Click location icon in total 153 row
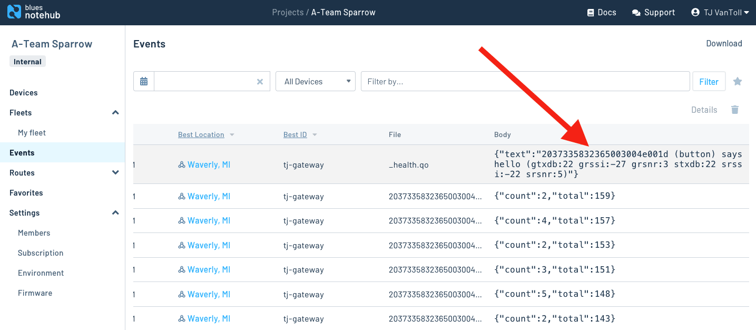 point(182,246)
